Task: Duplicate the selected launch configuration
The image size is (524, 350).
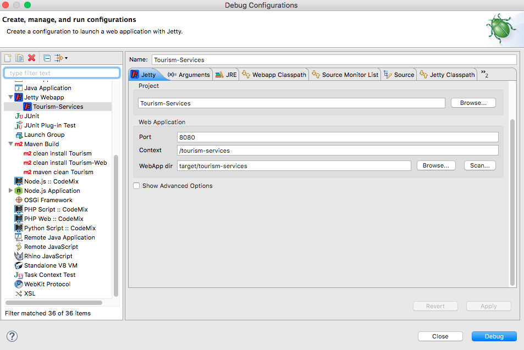Action: click(x=19, y=58)
